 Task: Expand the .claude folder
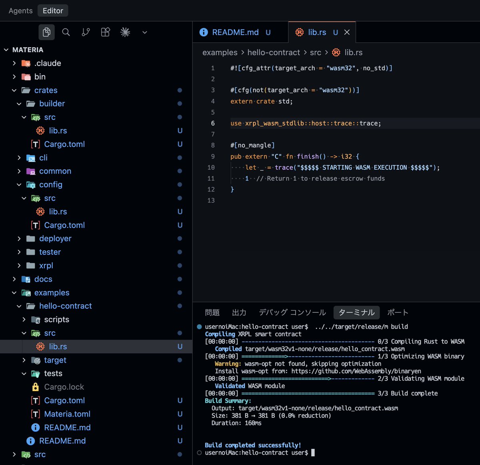(x=14, y=63)
